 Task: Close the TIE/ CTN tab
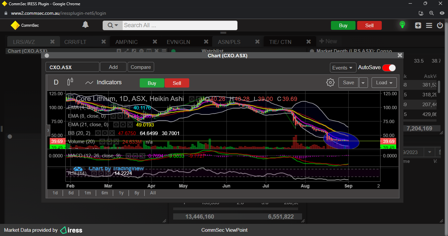(308, 42)
